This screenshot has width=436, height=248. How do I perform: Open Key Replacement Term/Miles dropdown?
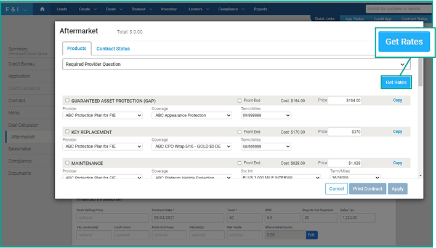pyautogui.click(x=266, y=146)
